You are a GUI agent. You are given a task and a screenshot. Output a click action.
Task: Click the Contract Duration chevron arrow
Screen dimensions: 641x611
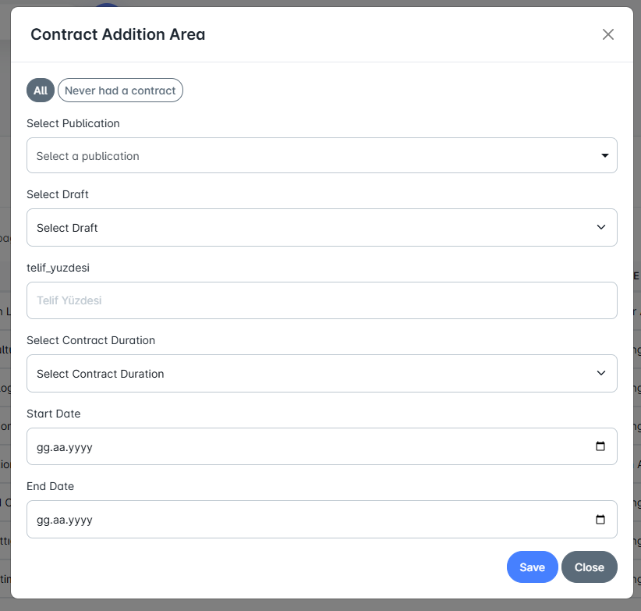click(x=601, y=373)
